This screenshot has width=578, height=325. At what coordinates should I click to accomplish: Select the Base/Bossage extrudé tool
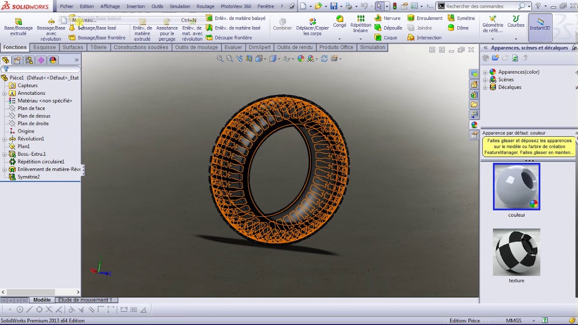tap(19, 28)
